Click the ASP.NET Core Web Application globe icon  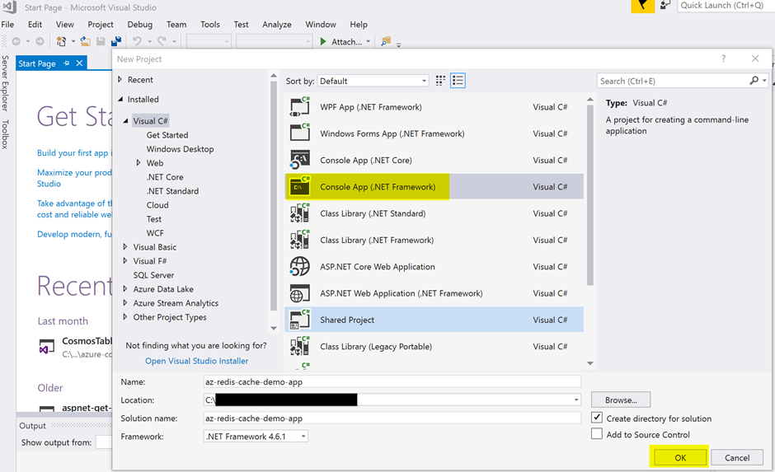click(299, 267)
